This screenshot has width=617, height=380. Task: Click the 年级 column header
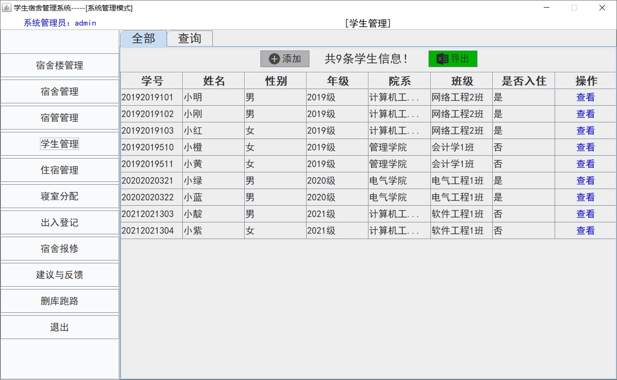(338, 81)
